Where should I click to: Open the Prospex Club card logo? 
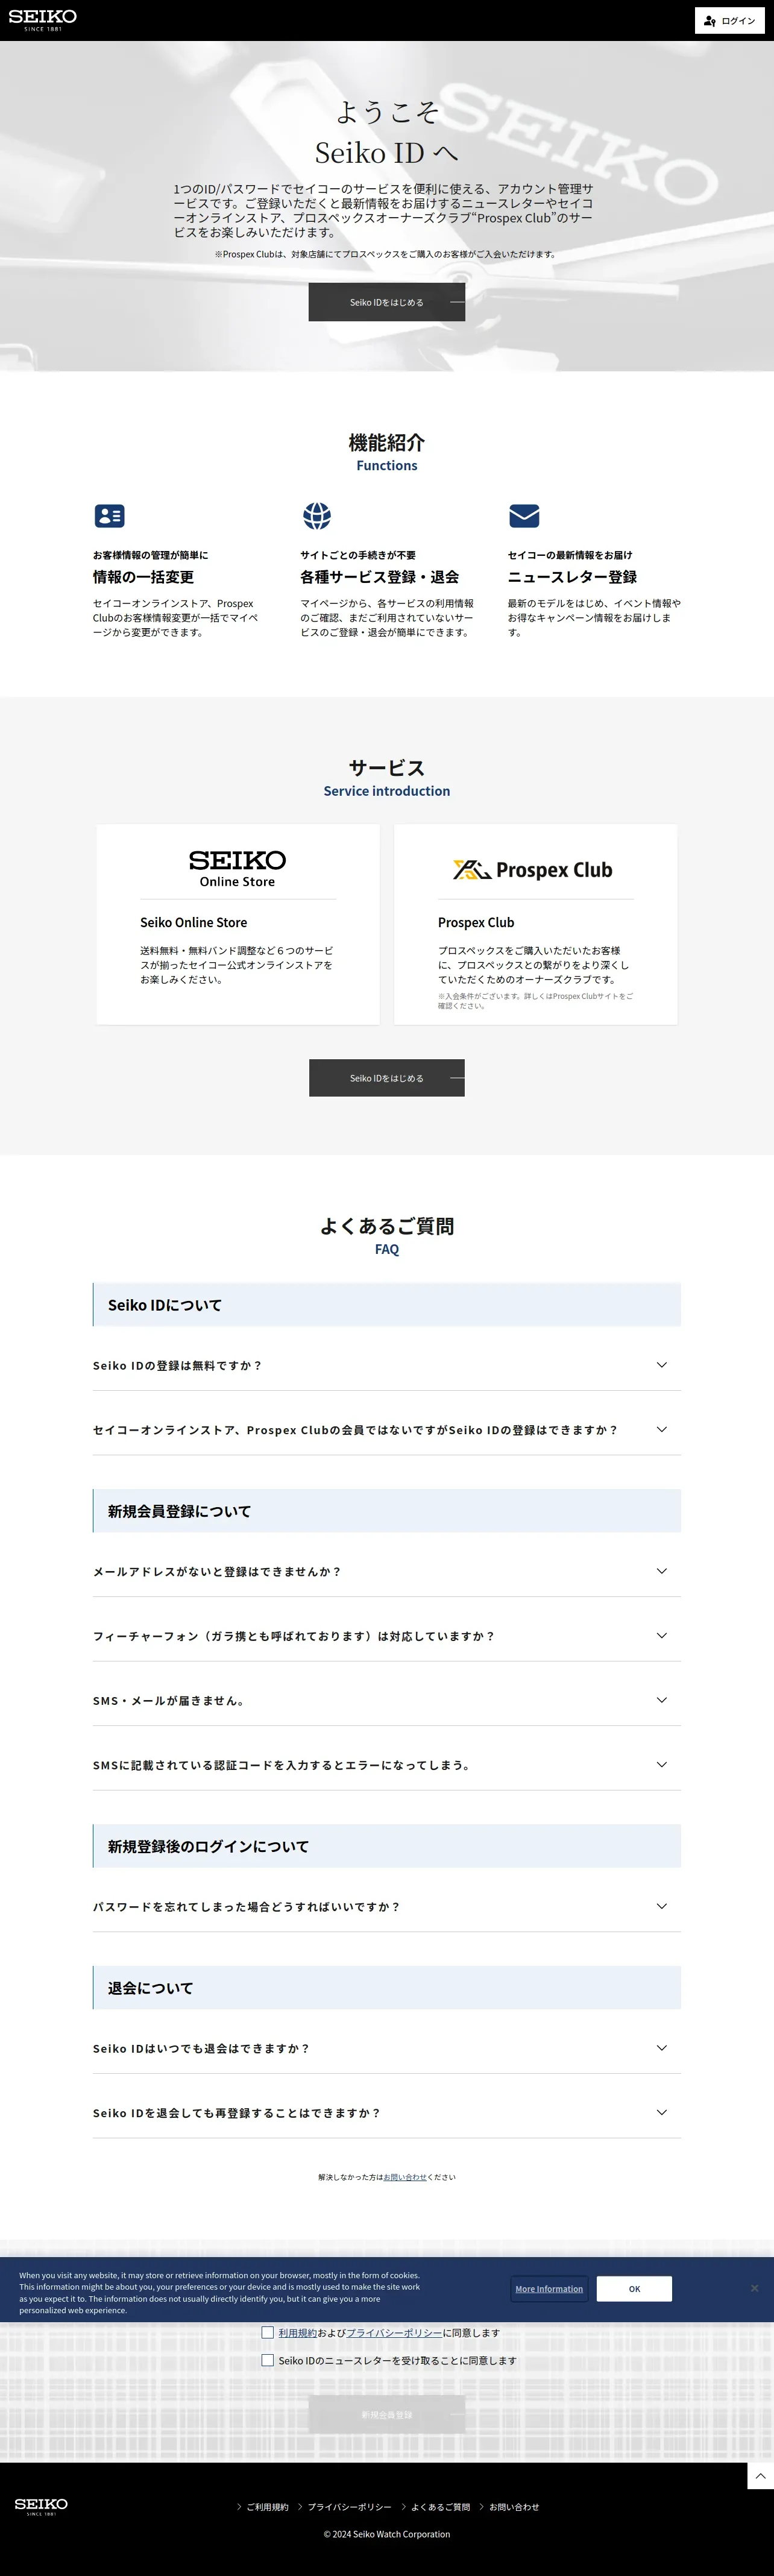coord(533,870)
